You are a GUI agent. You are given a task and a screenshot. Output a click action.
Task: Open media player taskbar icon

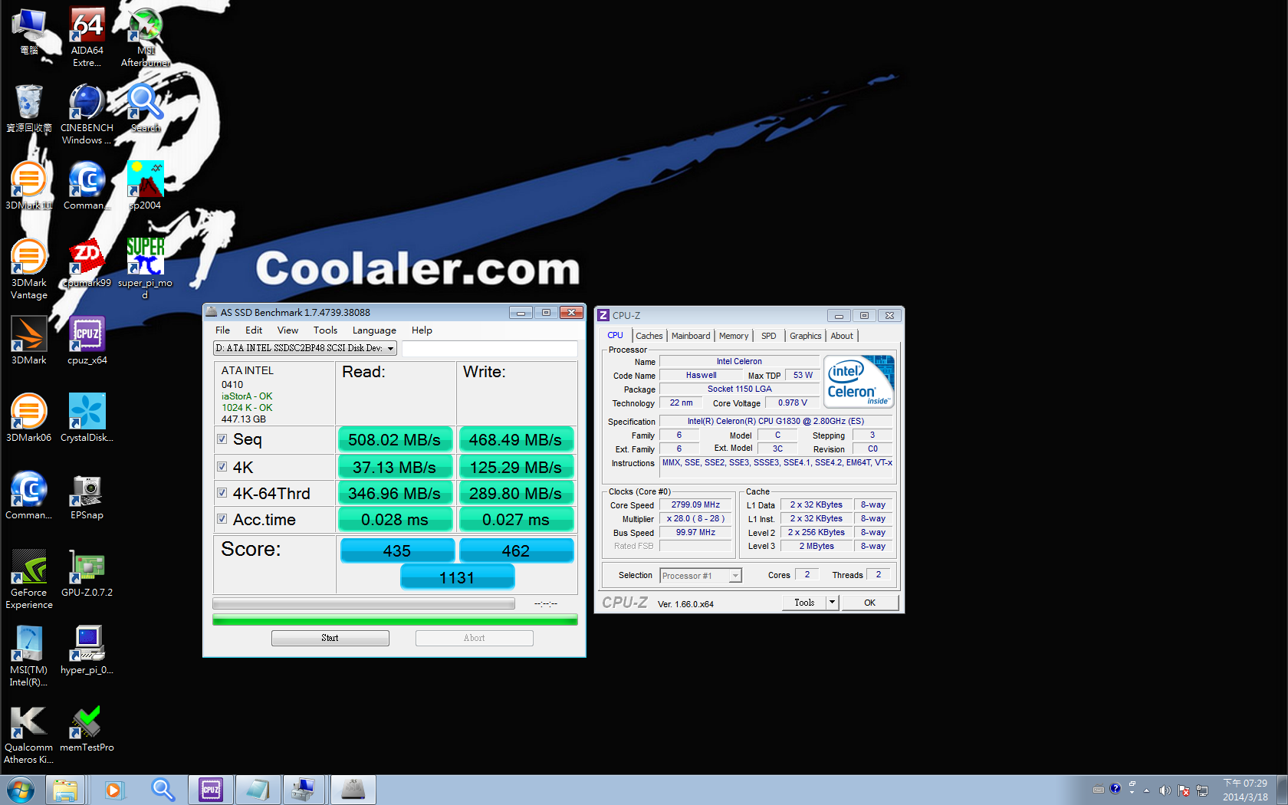tap(113, 790)
